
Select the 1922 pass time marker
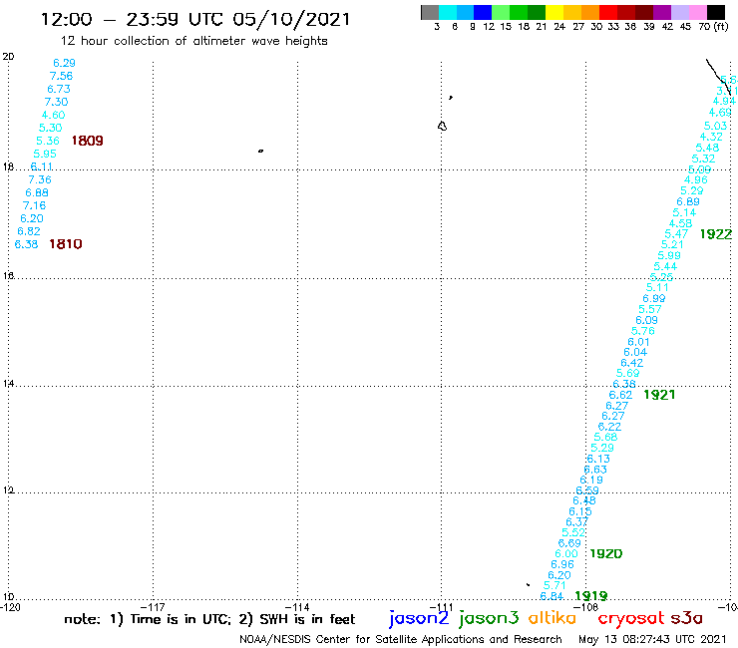click(x=716, y=234)
